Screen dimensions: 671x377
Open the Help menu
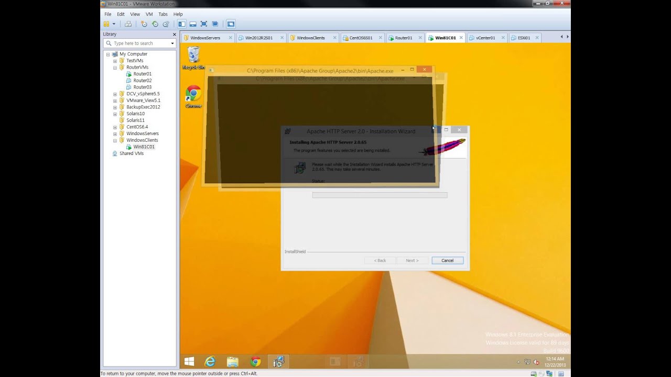(x=178, y=14)
